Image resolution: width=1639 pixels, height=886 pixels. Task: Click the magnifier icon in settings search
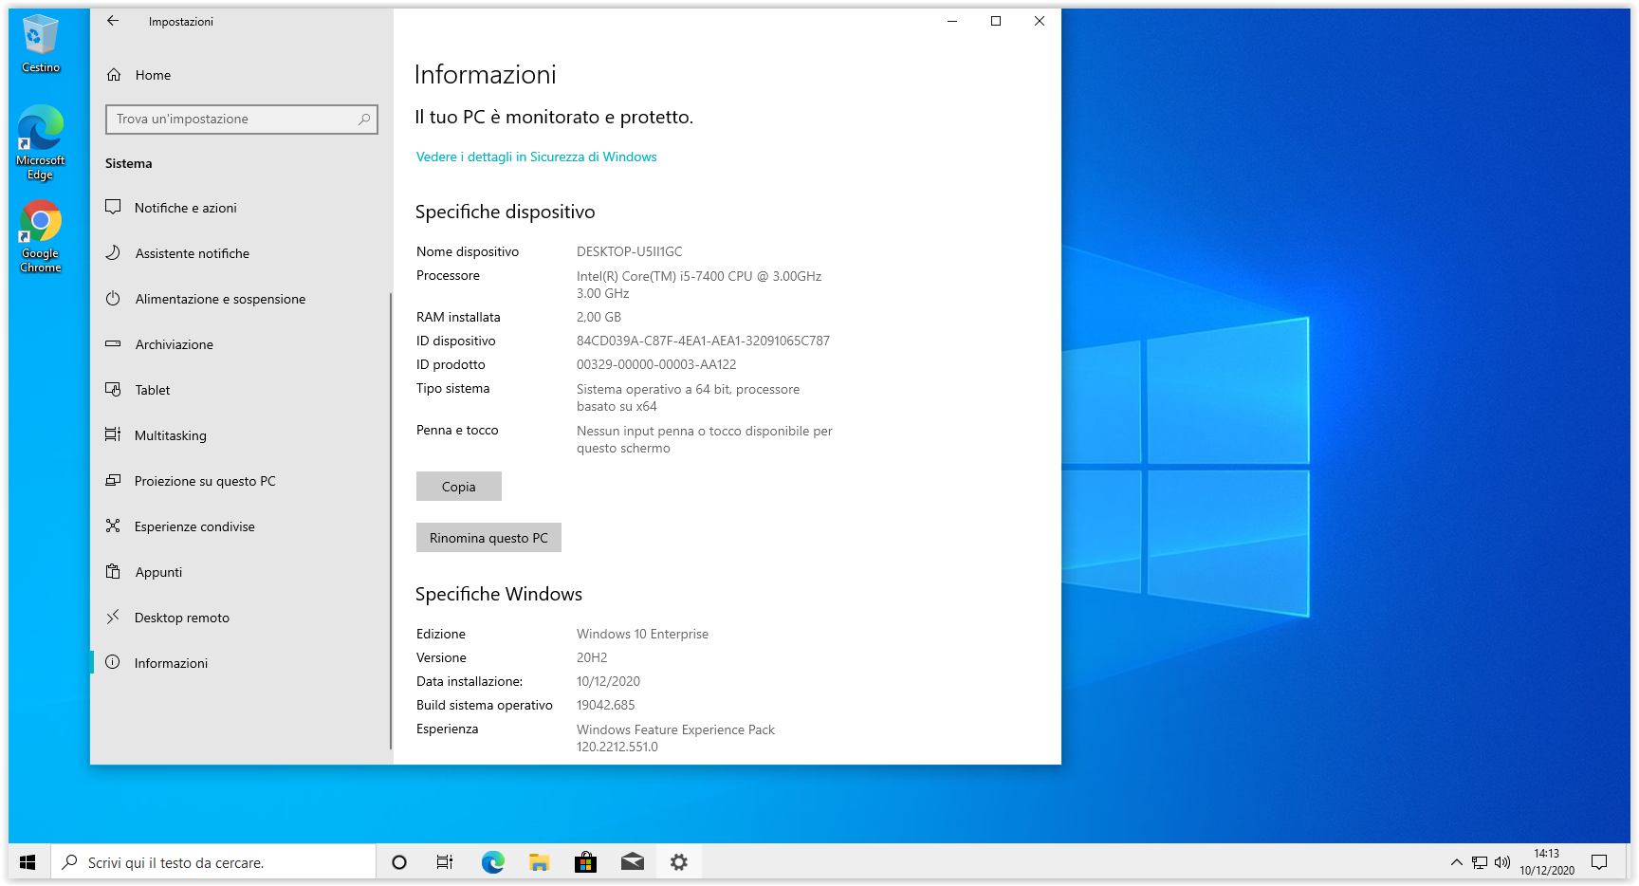point(364,120)
